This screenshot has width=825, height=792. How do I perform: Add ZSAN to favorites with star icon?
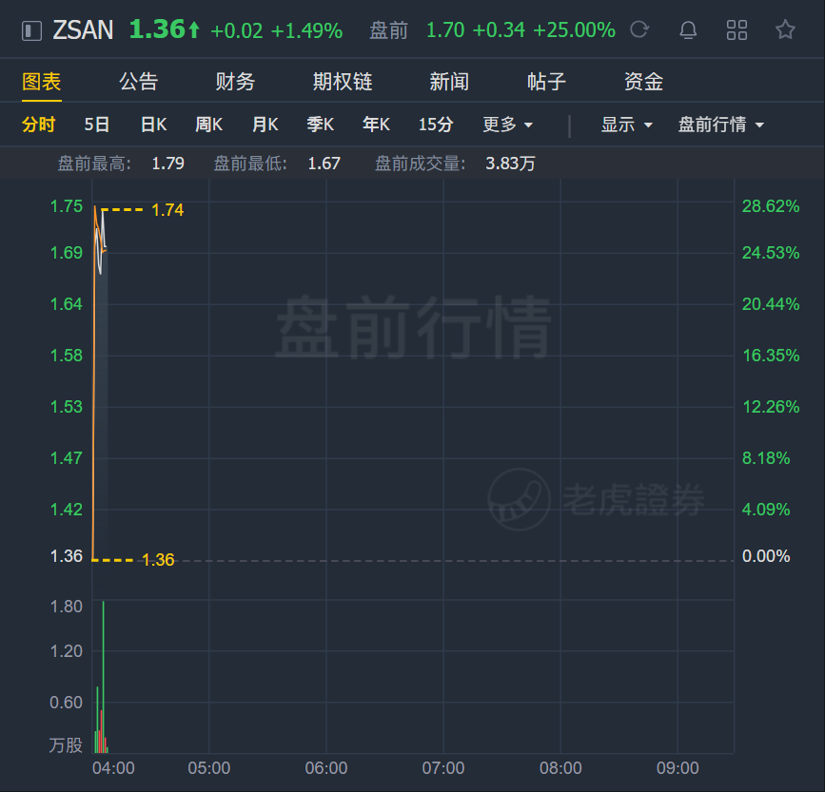[x=785, y=29]
